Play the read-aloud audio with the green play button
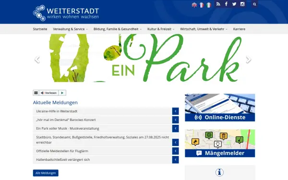This screenshot has height=180, width=288. tap(62, 93)
